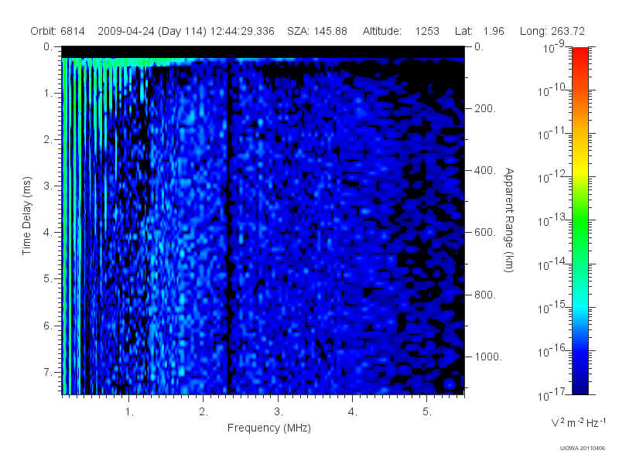Click apparent range tick label 0.
The image size is (619, 464).
pos(479,47)
